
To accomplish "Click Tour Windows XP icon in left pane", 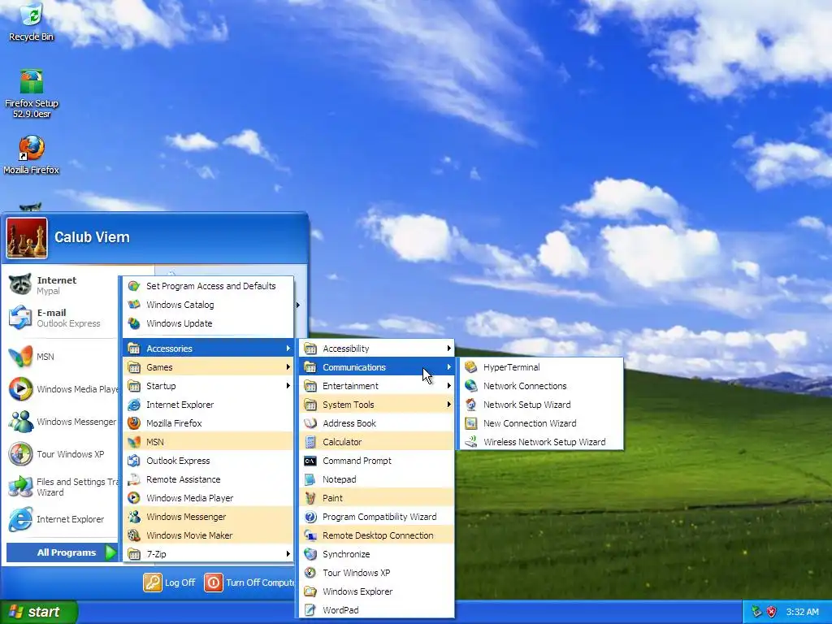I will pyautogui.click(x=20, y=454).
